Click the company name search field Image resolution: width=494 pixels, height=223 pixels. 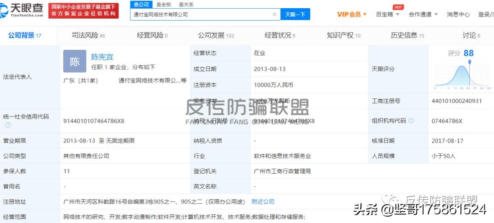(202, 14)
